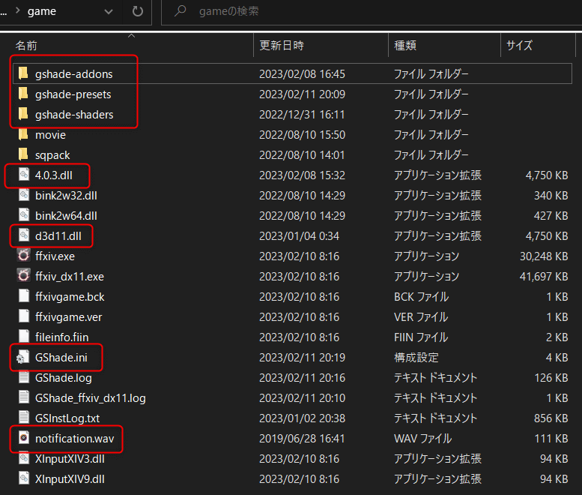
Task: Click the BCK ファイル type cell
Action: coord(421,296)
